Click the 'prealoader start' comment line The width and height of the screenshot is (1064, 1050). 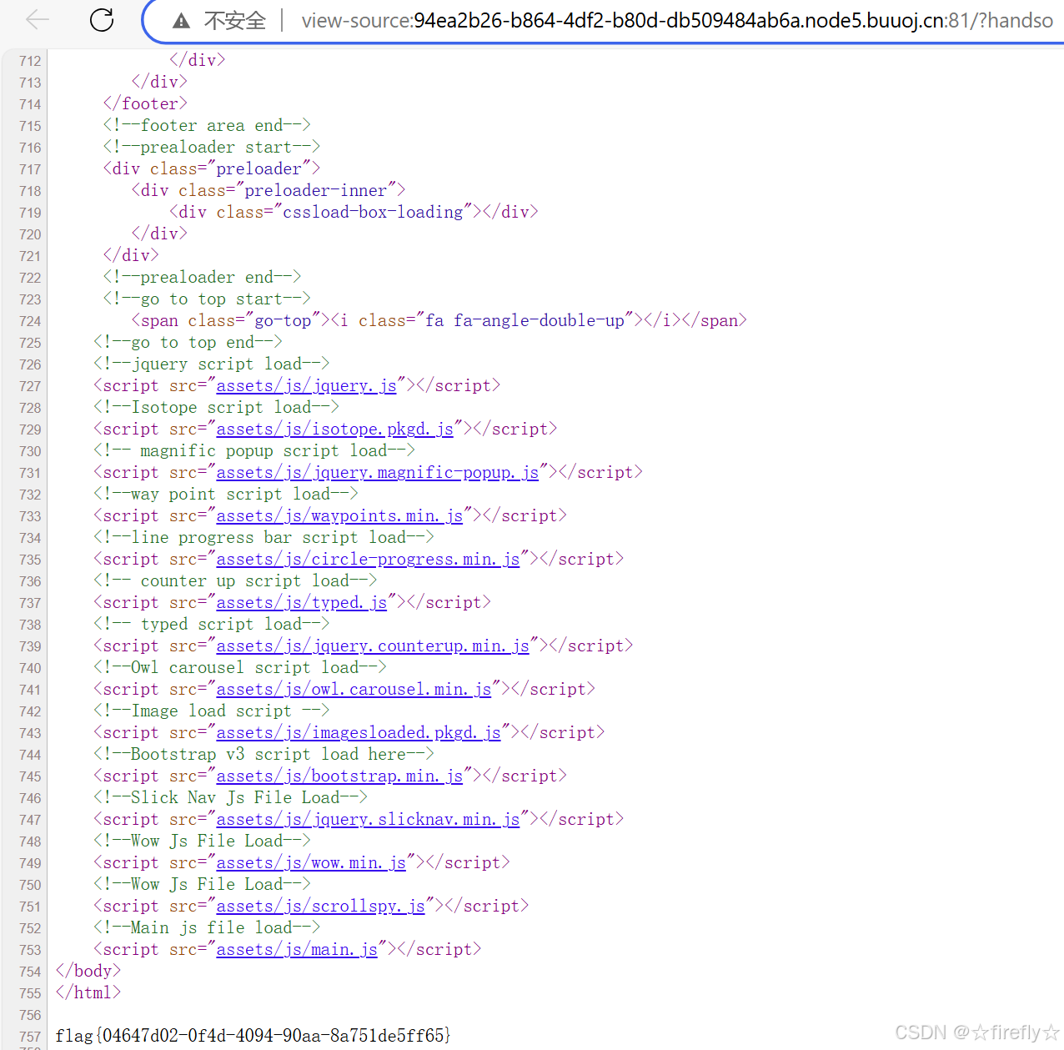(x=212, y=147)
